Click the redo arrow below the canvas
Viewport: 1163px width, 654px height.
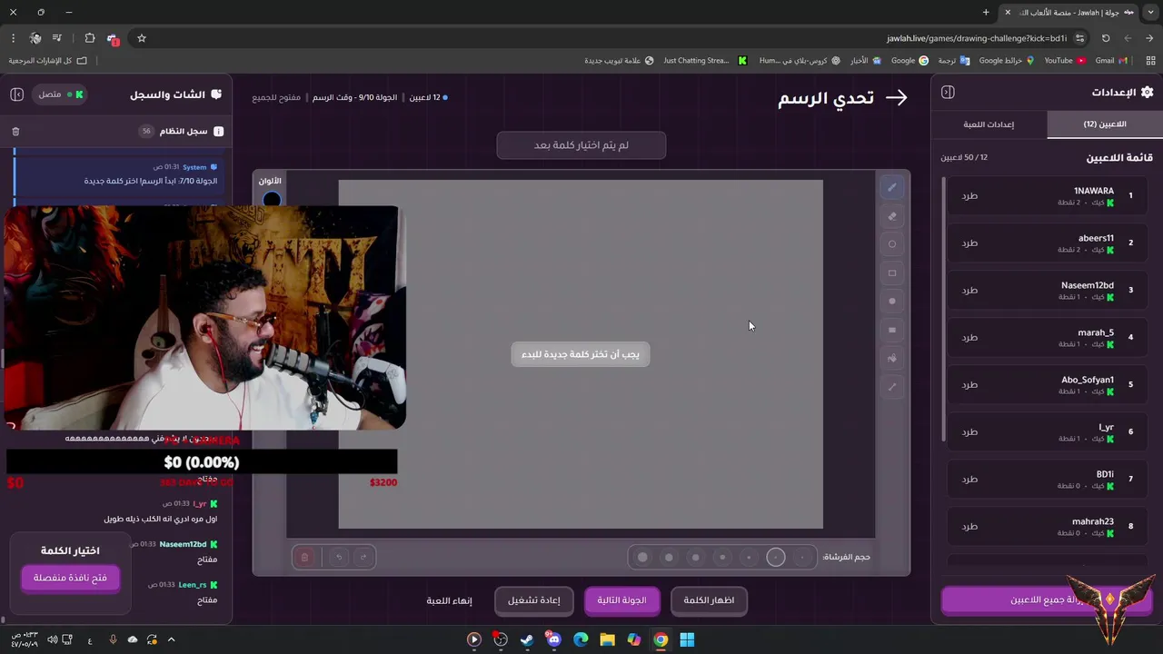pos(363,557)
